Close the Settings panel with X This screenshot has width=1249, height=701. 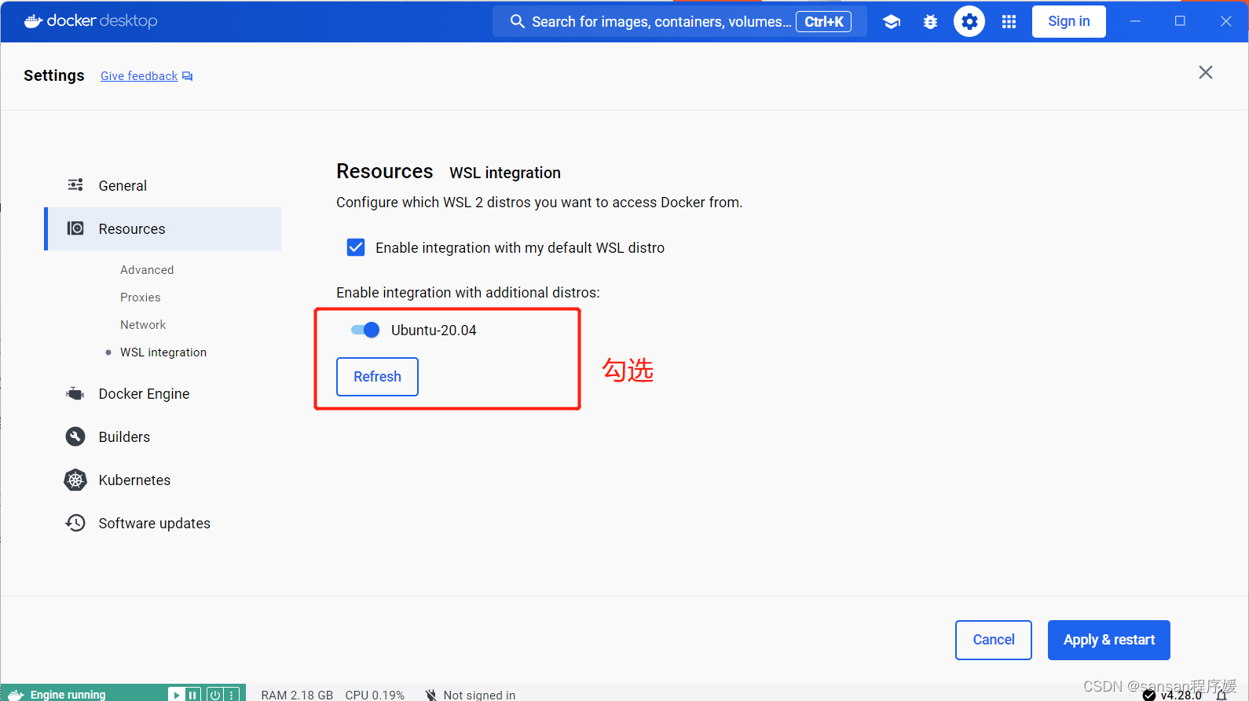point(1206,72)
